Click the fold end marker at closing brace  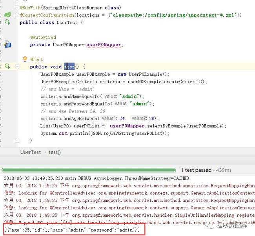click(17, 140)
